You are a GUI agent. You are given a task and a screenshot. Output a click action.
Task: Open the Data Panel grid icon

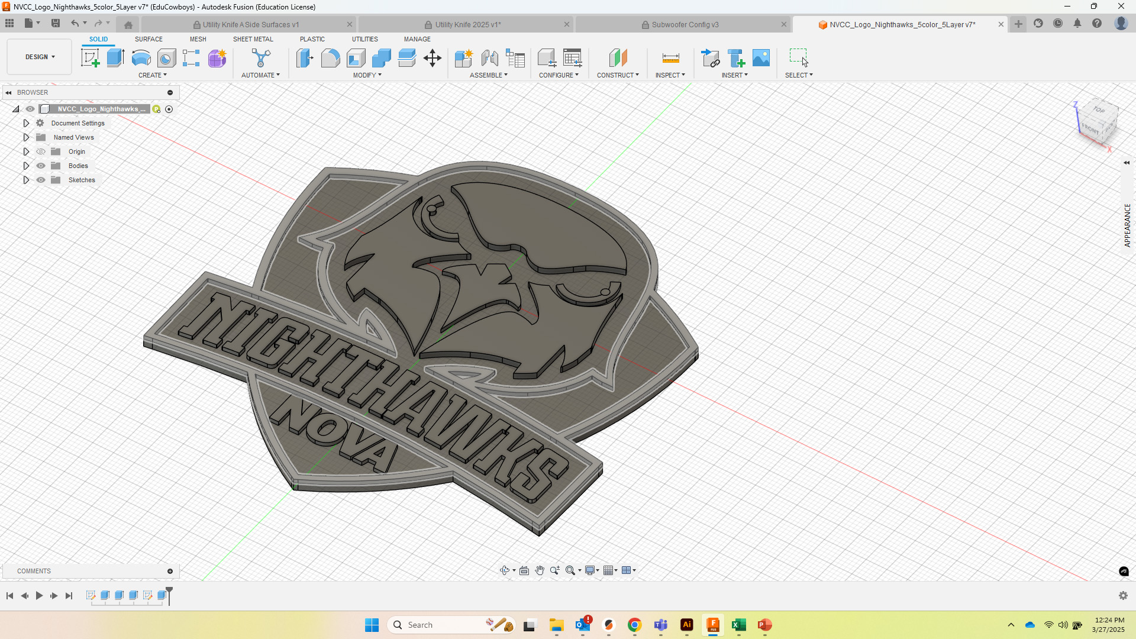tap(9, 23)
